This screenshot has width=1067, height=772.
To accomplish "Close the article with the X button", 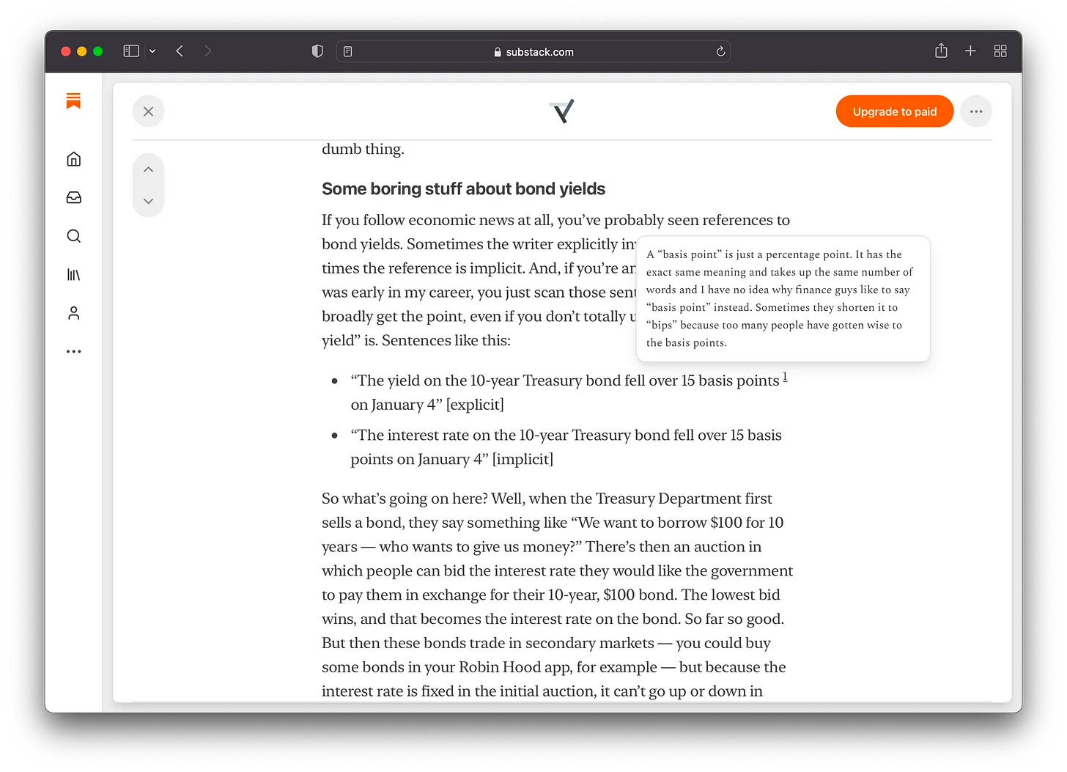I will 148,111.
